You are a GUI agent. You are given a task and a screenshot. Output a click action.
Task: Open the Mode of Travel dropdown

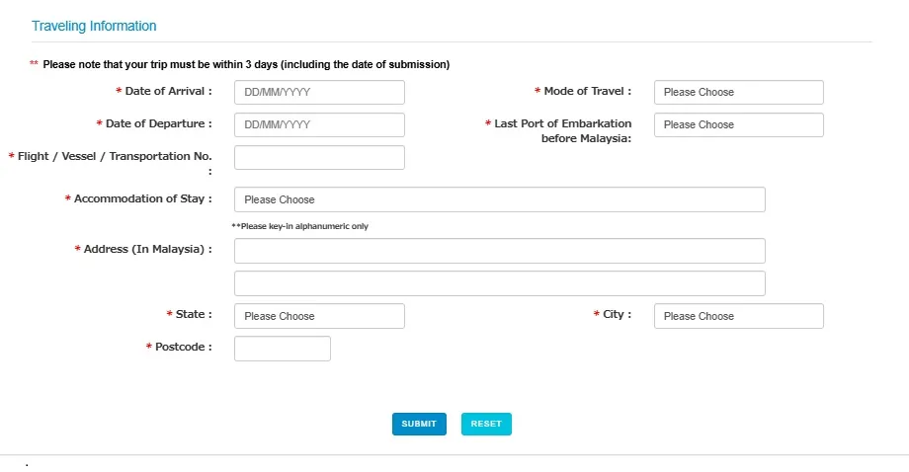click(x=738, y=92)
